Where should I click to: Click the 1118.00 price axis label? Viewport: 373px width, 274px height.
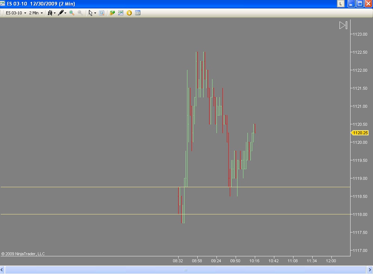pos(360,214)
